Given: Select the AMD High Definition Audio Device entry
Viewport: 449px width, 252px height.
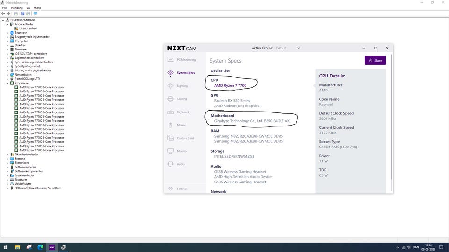Looking at the screenshot, I should (x=243, y=176).
